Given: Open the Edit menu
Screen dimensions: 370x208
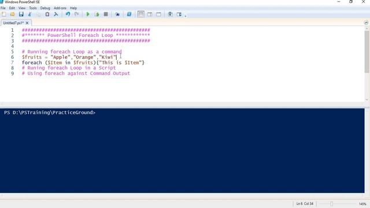Looking at the screenshot, I should coord(12,8).
